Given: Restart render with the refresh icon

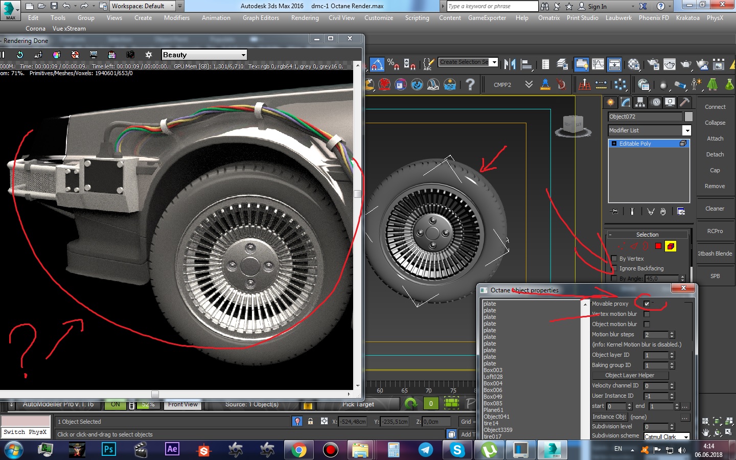Looking at the screenshot, I should [x=20, y=55].
